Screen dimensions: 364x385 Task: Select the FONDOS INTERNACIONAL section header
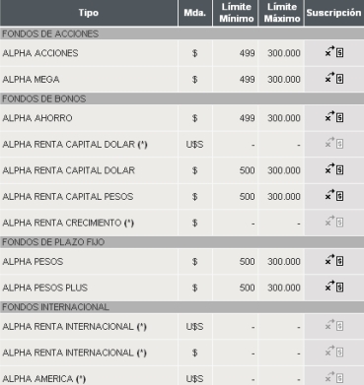point(182,307)
